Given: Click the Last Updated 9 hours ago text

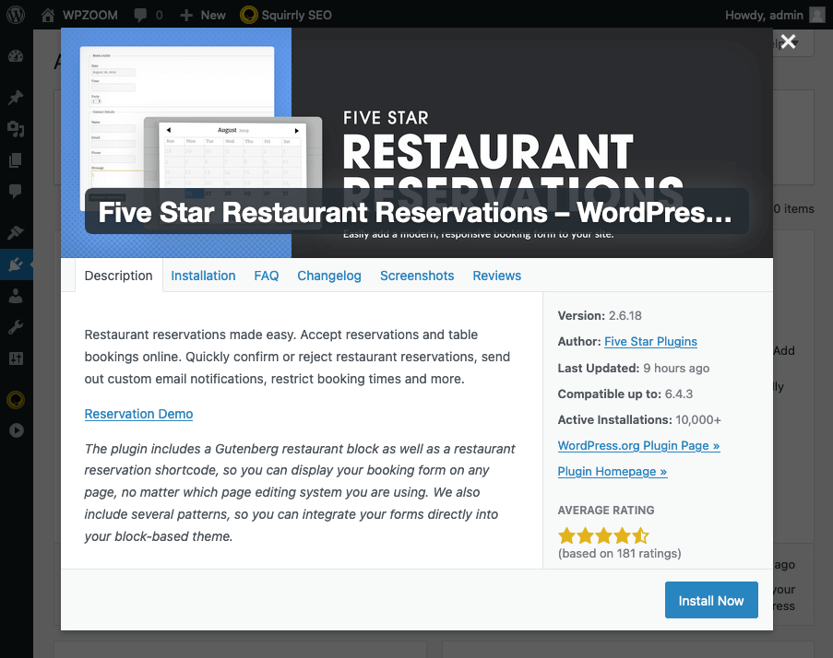Looking at the screenshot, I should click(x=633, y=369).
